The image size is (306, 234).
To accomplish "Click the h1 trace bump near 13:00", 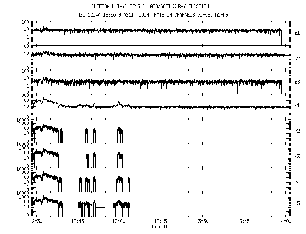I will point(119,103).
